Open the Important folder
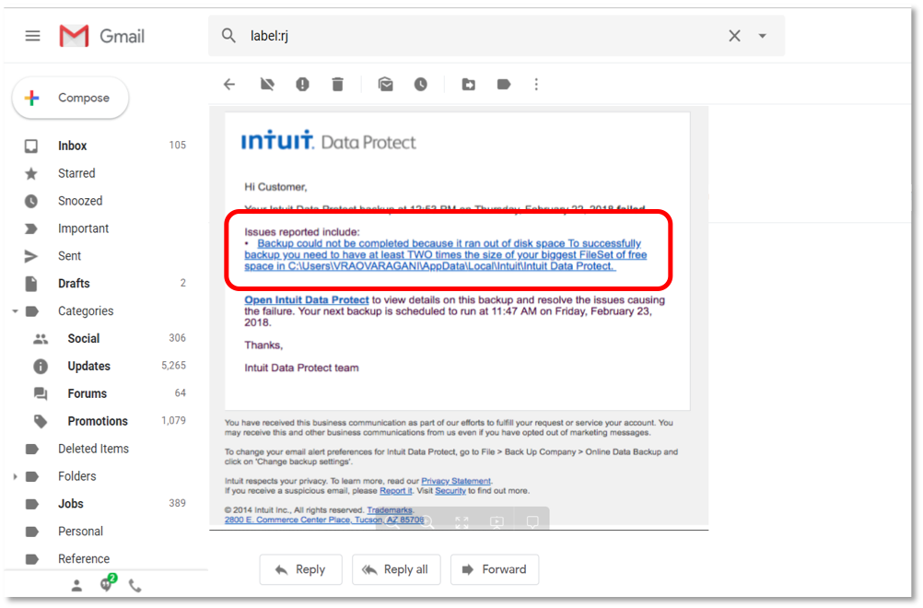Viewport: 923px width, 608px height. 83,229
